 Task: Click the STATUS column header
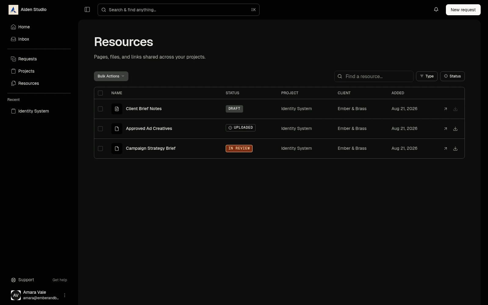tap(232, 93)
